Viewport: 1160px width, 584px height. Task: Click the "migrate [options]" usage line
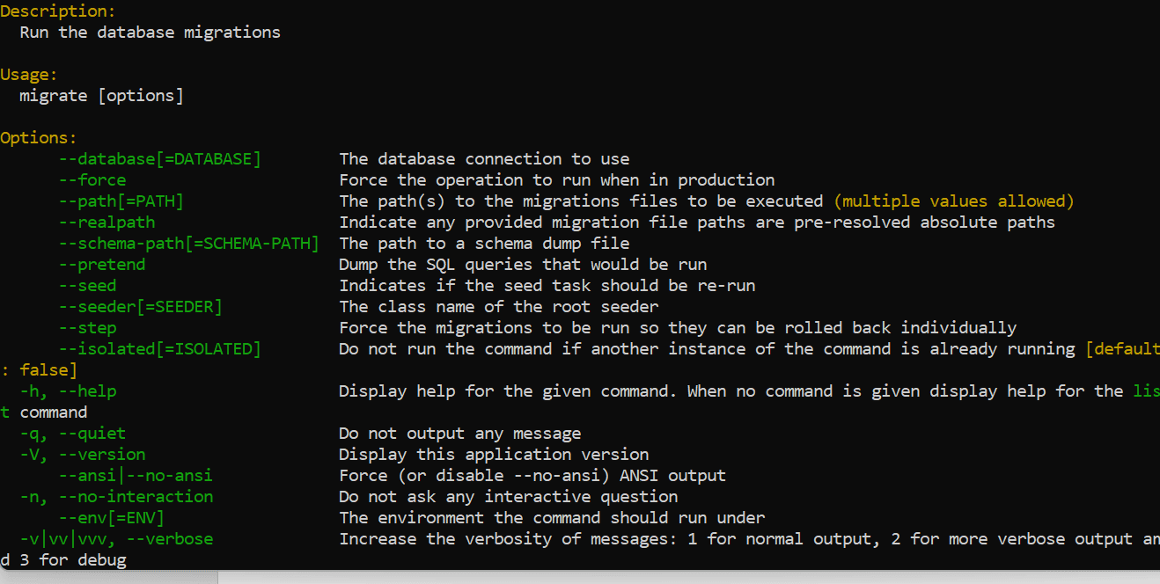pyautogui.click(x=102, y=96)
